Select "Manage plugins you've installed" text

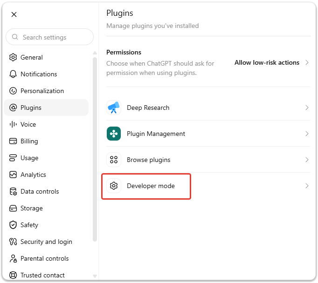[x=152, y=26]
